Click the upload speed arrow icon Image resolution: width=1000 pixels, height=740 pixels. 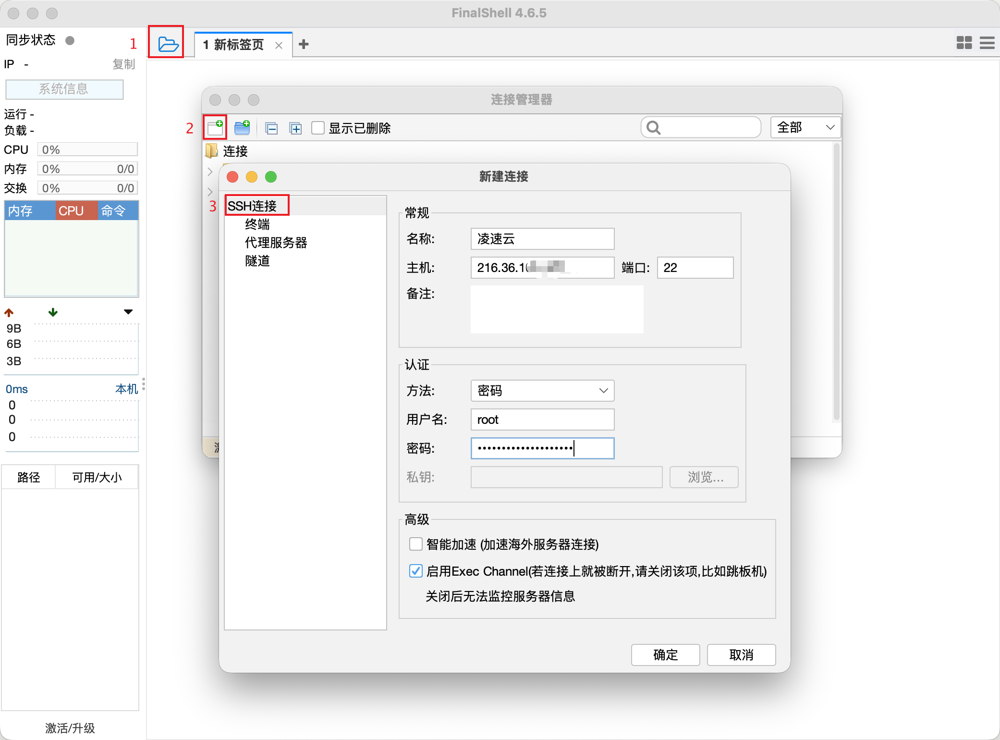click(x=9, y=313)
